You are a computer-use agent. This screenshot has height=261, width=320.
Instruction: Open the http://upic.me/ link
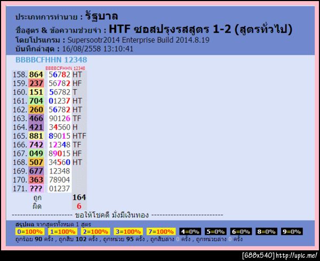[x=297, y=256]
